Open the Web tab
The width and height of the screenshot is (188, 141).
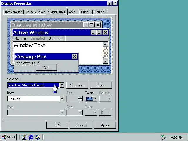[72, 12]
